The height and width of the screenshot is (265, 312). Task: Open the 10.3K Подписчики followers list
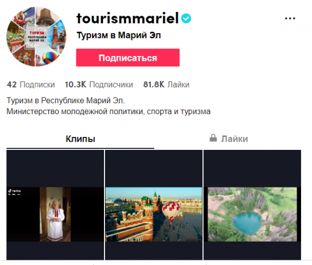coord(99,85)
